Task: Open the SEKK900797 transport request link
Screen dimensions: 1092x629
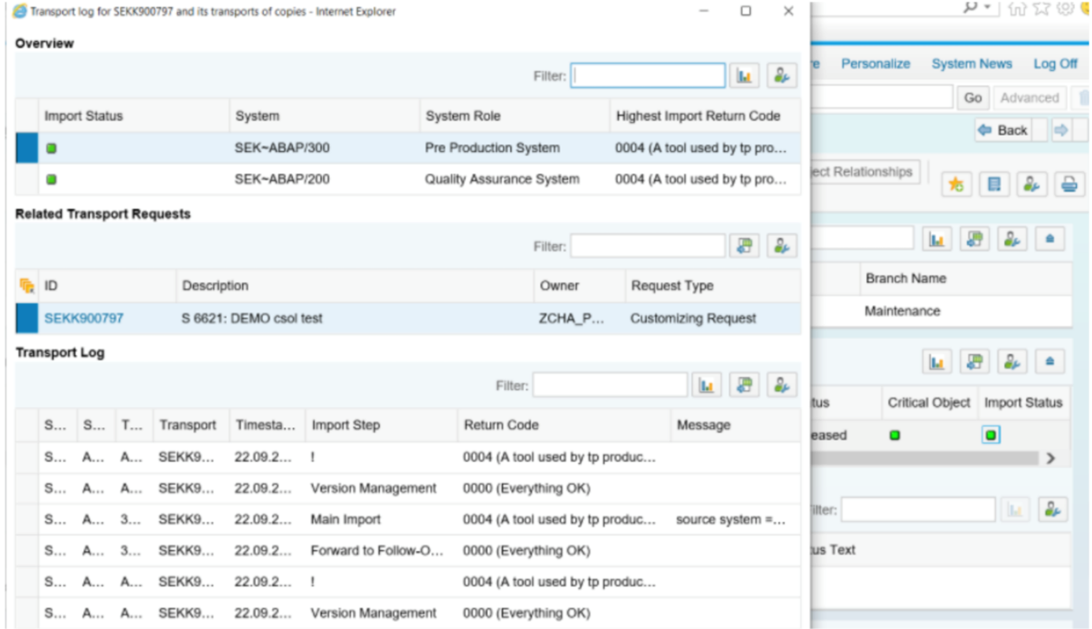Action: (84, 318)
